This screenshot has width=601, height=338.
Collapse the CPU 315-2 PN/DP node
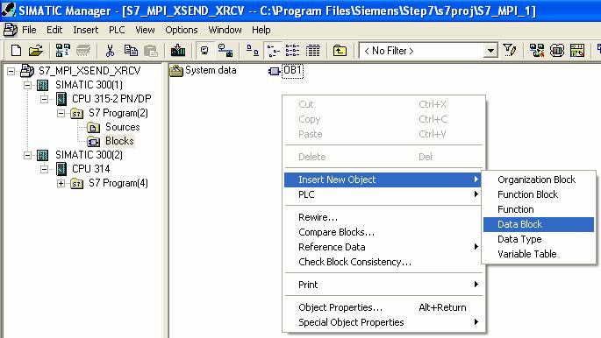45,99
